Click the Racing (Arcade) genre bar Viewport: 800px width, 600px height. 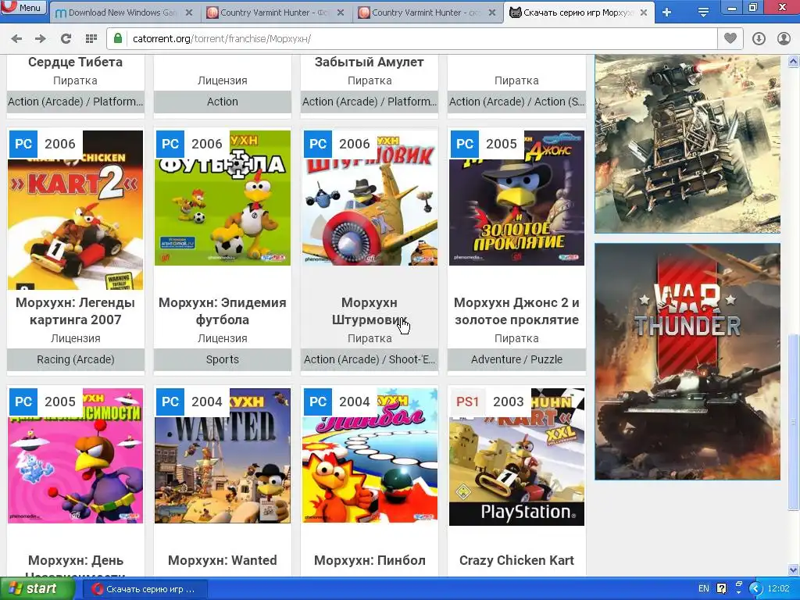[76, 359]
